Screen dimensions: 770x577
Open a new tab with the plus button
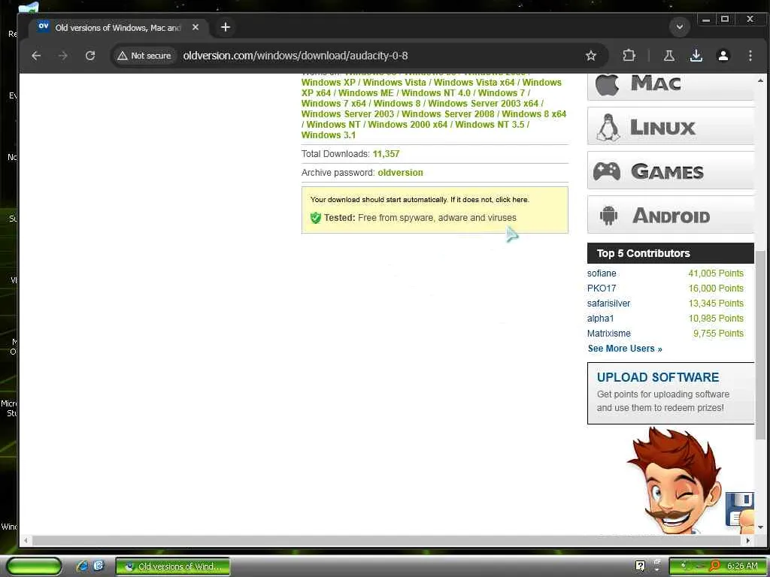[226, 27]
